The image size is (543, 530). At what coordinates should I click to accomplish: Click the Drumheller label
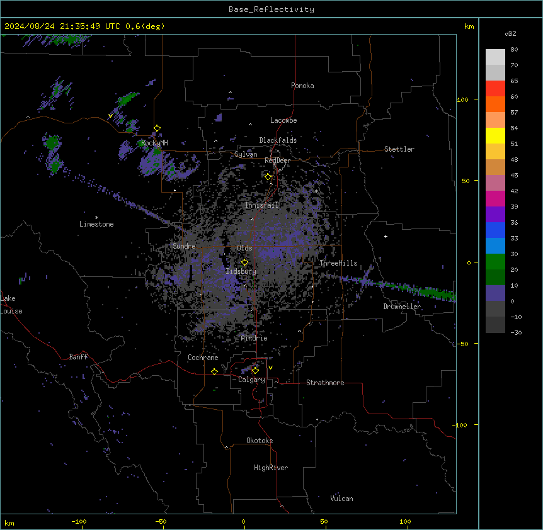coord(402,307)
